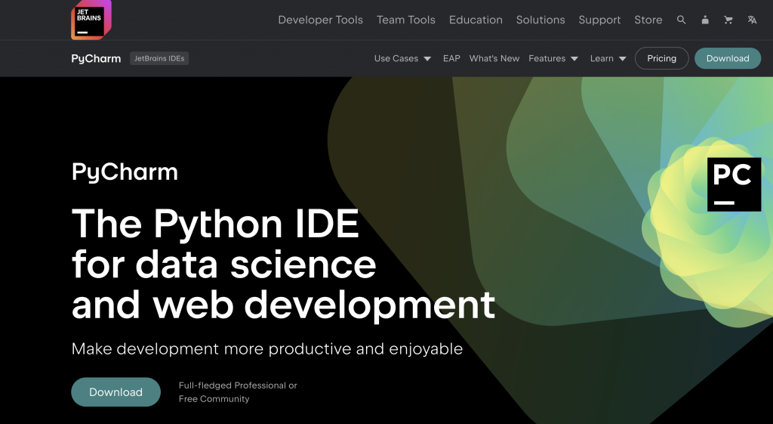Open the What's New link
The image size is (773, 424).
494,58
